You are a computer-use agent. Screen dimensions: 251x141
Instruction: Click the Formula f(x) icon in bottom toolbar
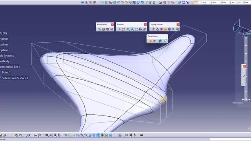coord(36,135)
